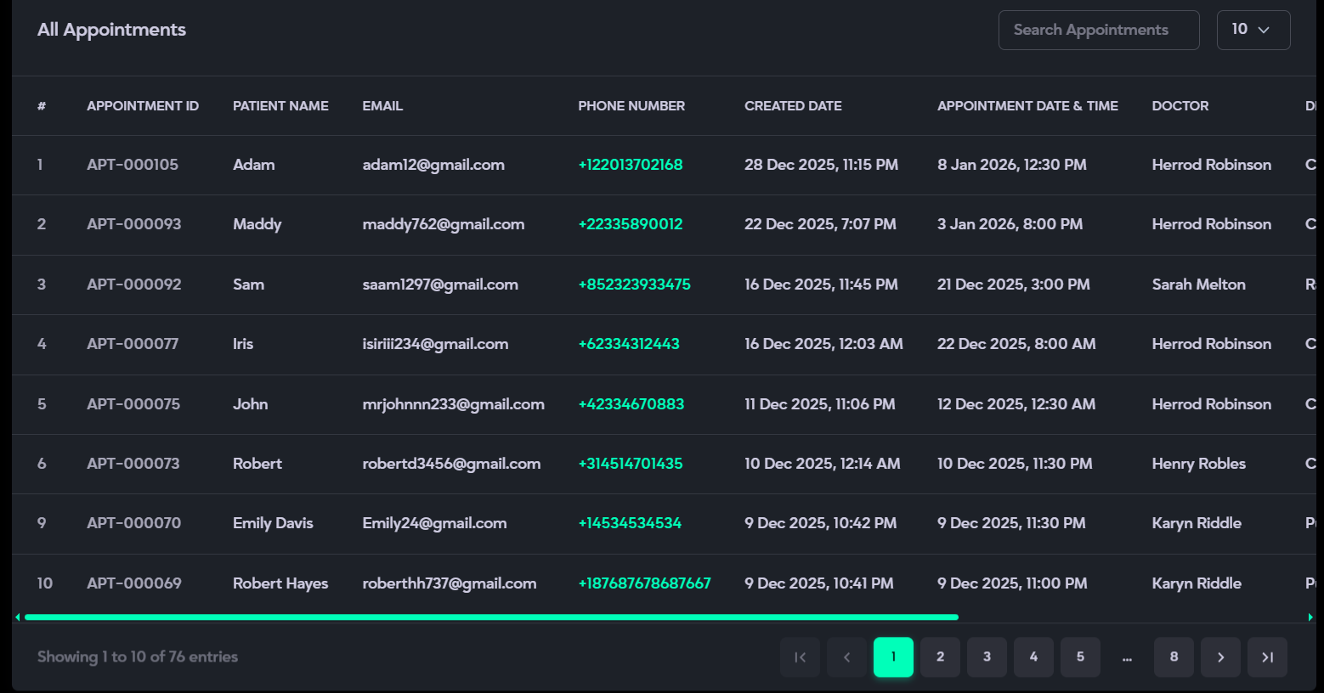Sort by Created Date column header
Screen dimensions: 1324x693
(x=793, y=106)
